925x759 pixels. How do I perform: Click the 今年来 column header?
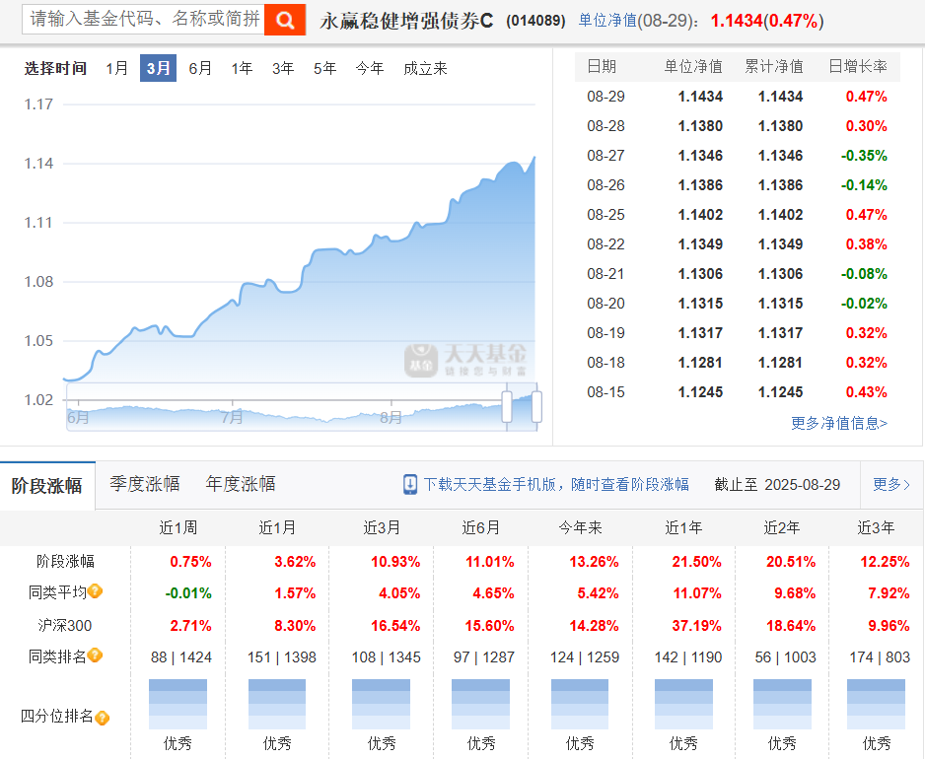pos(581,527)
